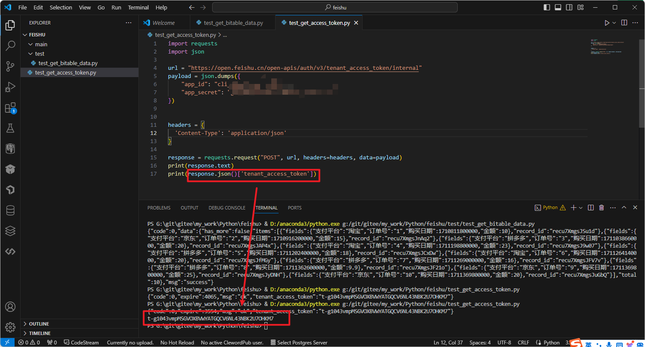Open the Help menu

(x=162, y=7)
